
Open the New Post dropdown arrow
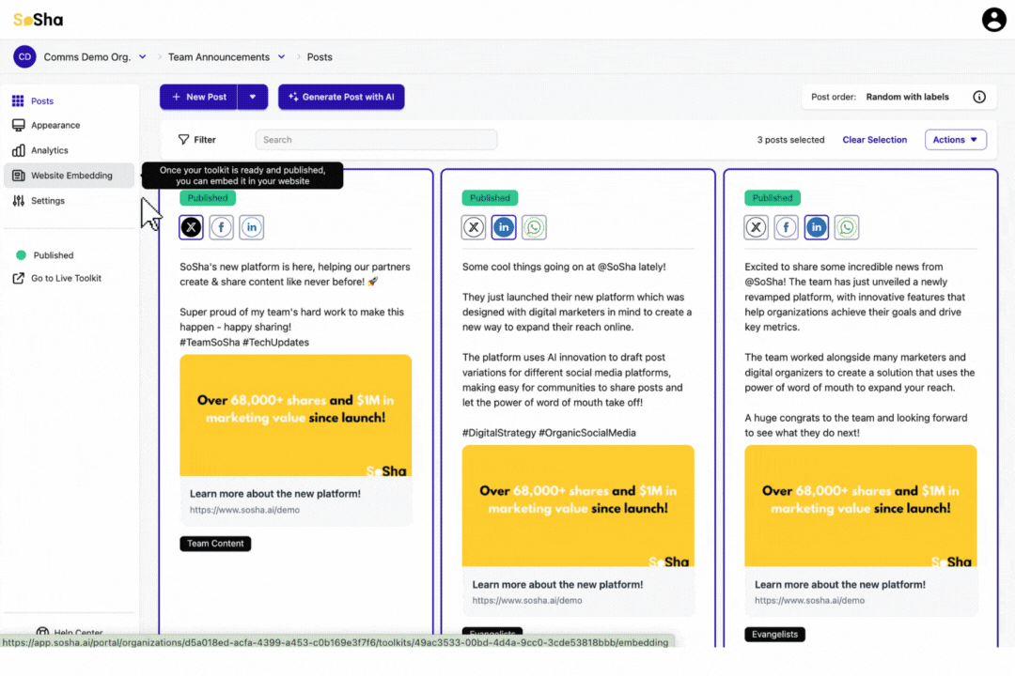tap(253, 97)
